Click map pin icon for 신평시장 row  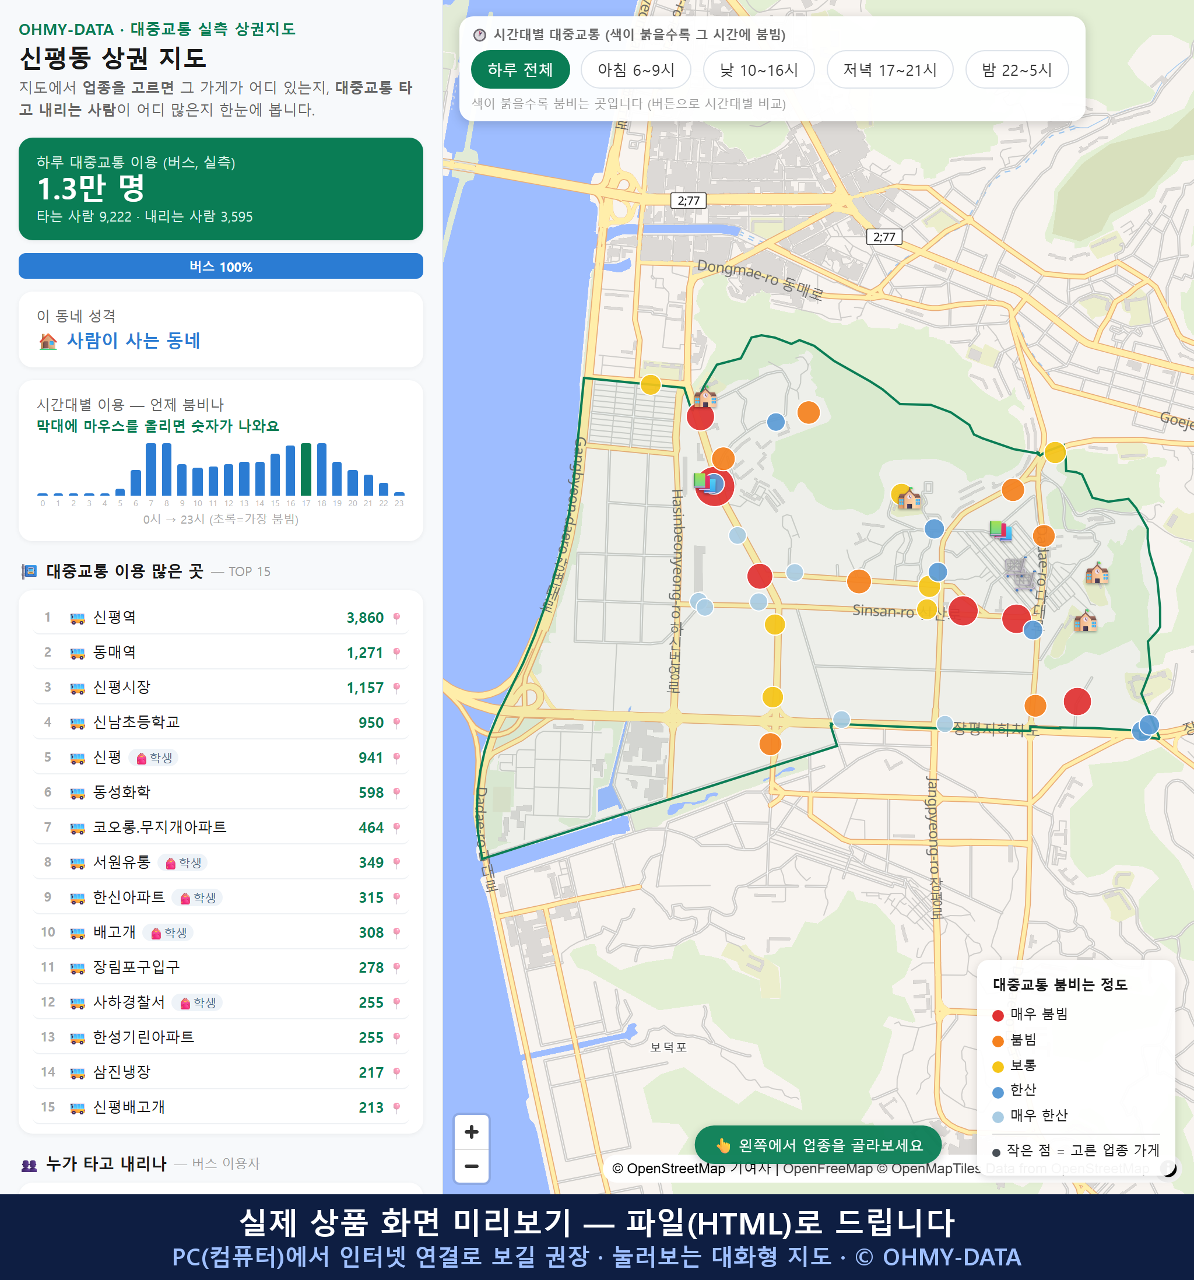[396, 688]
